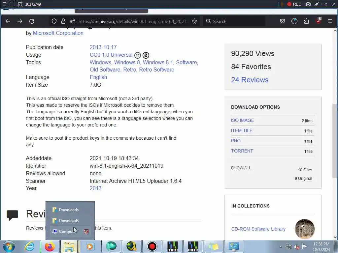Open CD-ROM Software Library collection
This screenshot has height=253, width=338.
[258, 229]
